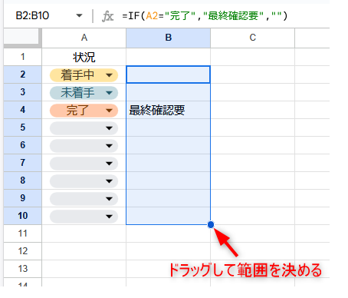The width and height of the screenshot is (348, 298).
Task: Select cell B7
Action: click(x=168, y=163)
